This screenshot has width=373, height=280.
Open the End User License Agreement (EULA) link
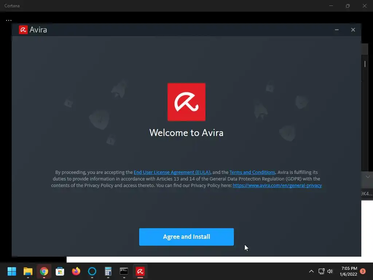[172, 172]
